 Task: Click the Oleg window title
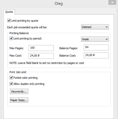(x=59, y=4)
